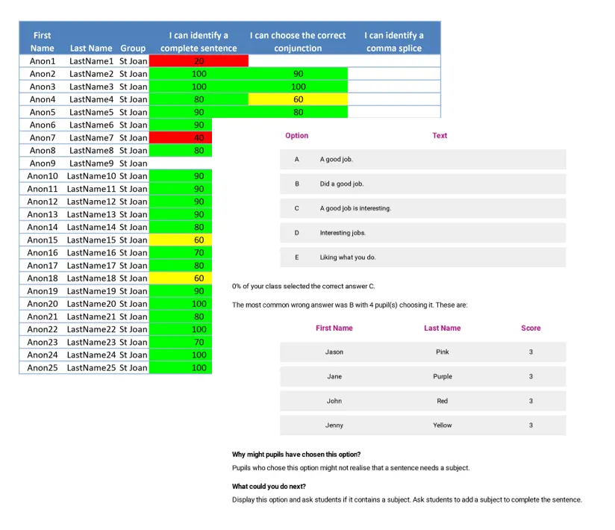Click the pink 'Score' column heading

point(531,328)
